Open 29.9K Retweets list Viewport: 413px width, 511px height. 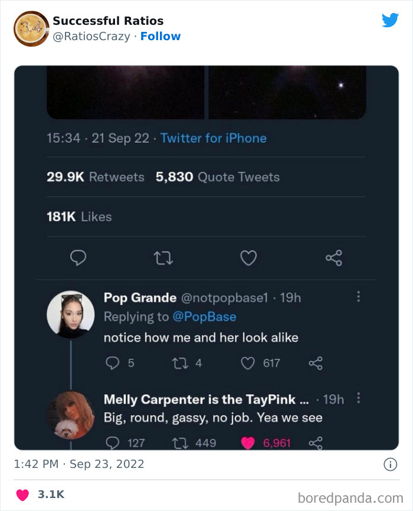pos(95,177)
